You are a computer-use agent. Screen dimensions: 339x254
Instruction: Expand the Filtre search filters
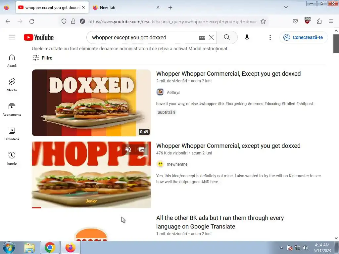click(42, 58)
